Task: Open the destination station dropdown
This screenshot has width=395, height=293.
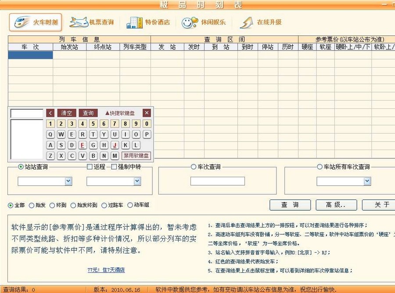Action: pos(136,181)
